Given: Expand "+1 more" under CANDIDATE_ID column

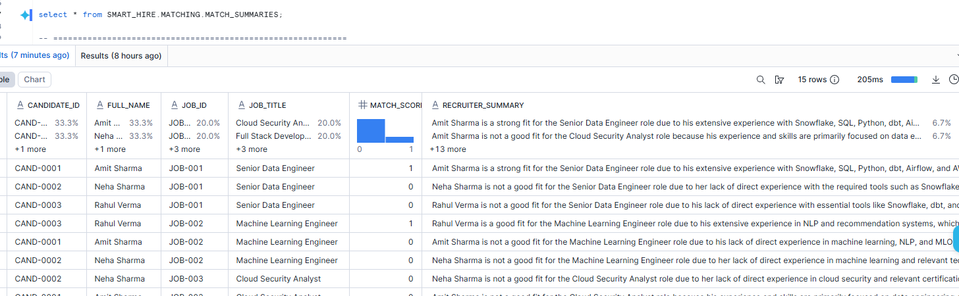Looking at the screenshot, I should tap(30, 149).
